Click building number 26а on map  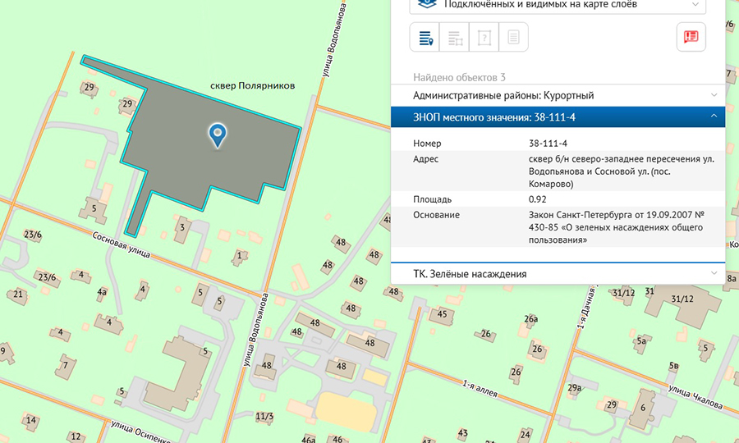coord(530,319)
